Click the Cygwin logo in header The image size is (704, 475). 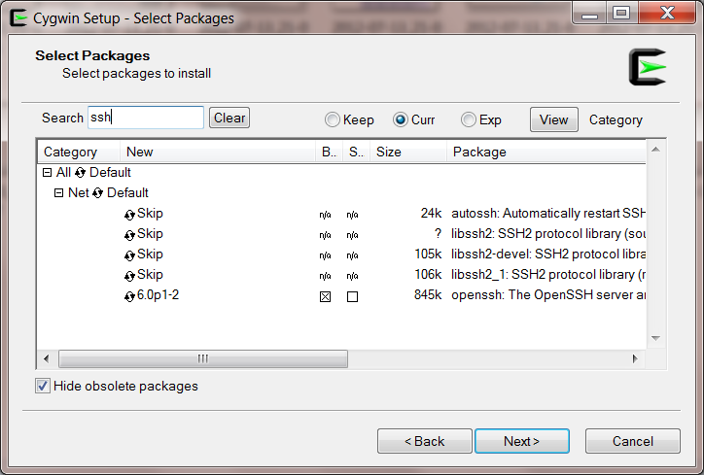647,67
